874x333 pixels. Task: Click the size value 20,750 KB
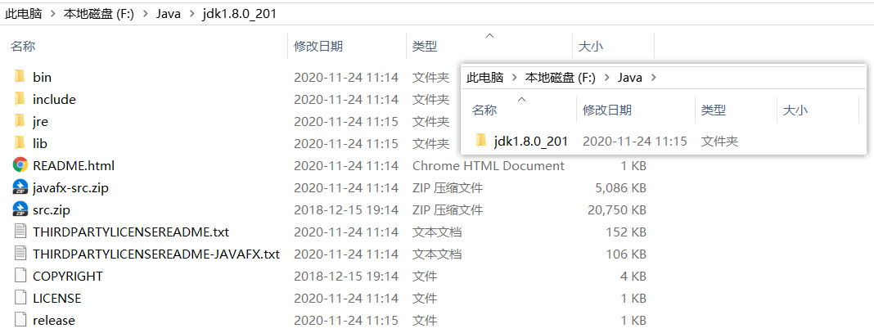(617, 210)
